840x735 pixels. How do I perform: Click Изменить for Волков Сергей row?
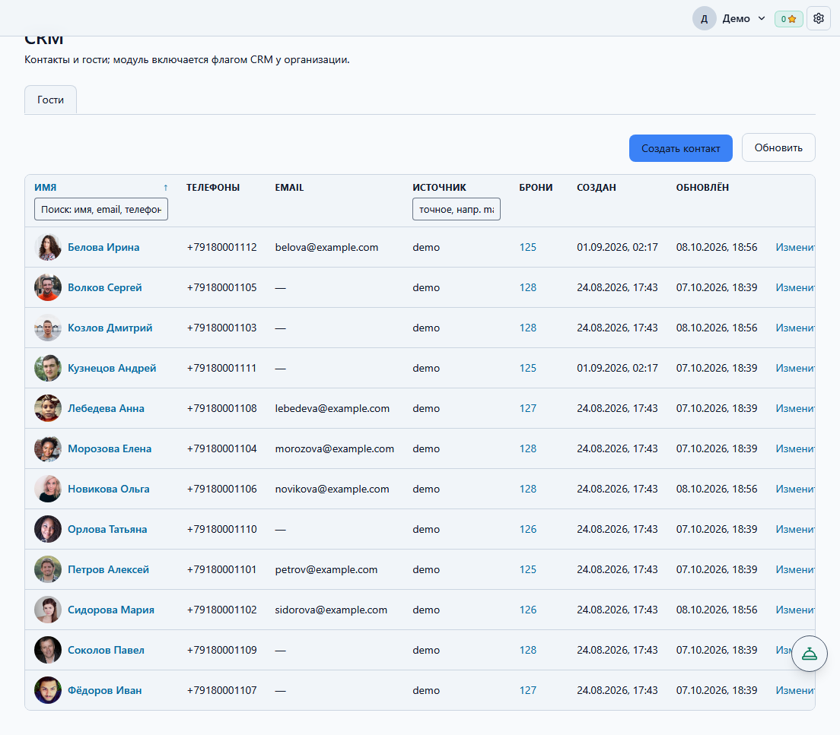click(795, 287)
